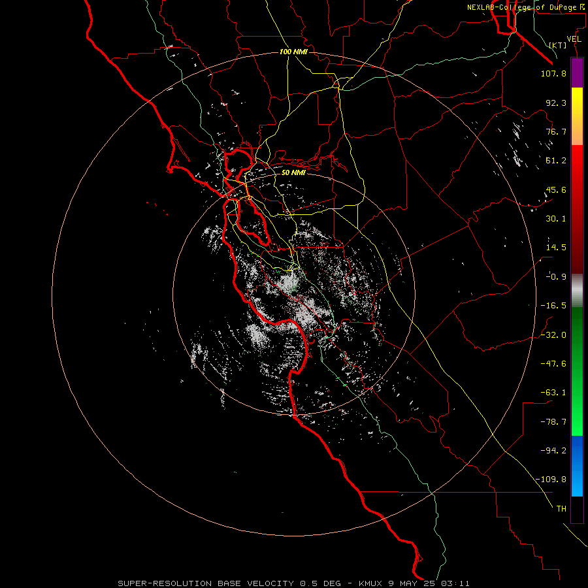Click the -109.8 velocity scale value
Image resolution: width=588 pixels, height=588 pixels.
click(x=551, y=480)
